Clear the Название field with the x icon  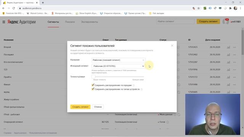click(x=143, y=60)
